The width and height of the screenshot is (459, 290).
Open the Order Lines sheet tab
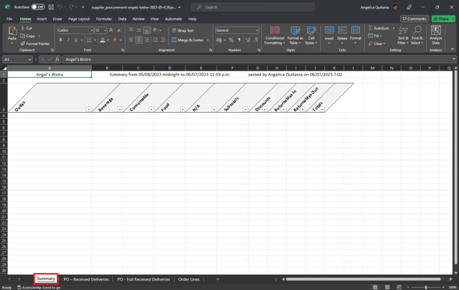[189, 279]
